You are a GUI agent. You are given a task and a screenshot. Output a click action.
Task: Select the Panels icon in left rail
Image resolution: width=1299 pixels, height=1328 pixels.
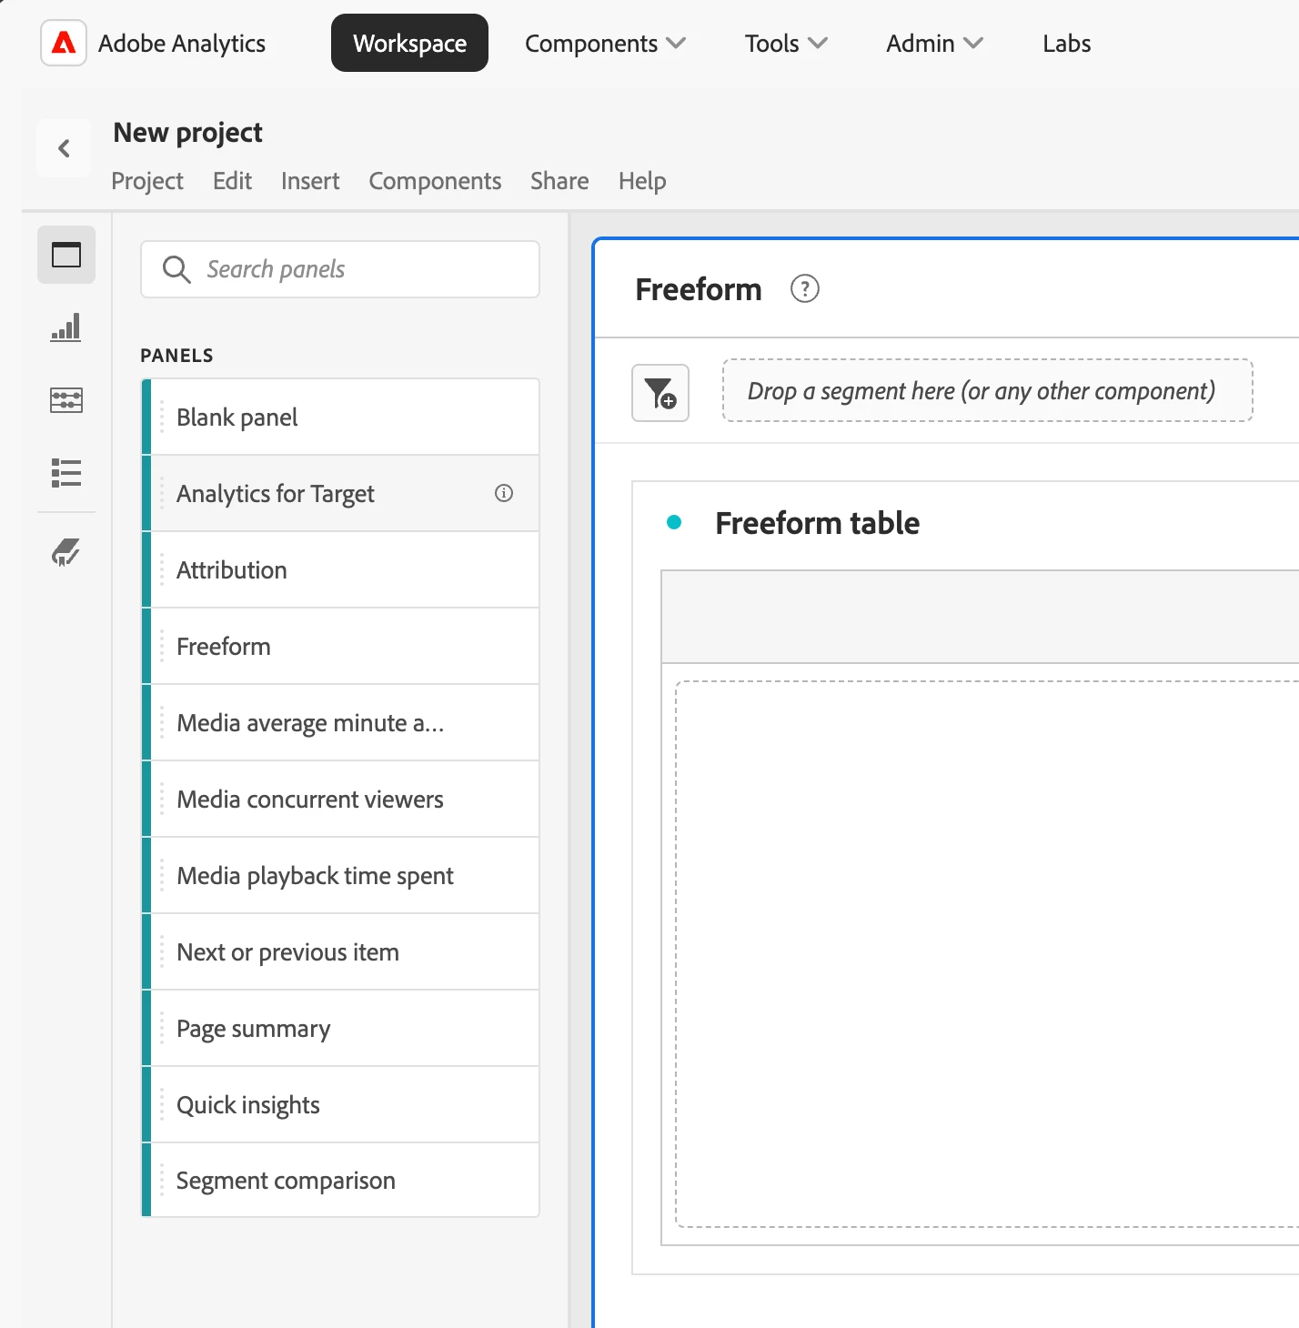[x=66, y=255]
